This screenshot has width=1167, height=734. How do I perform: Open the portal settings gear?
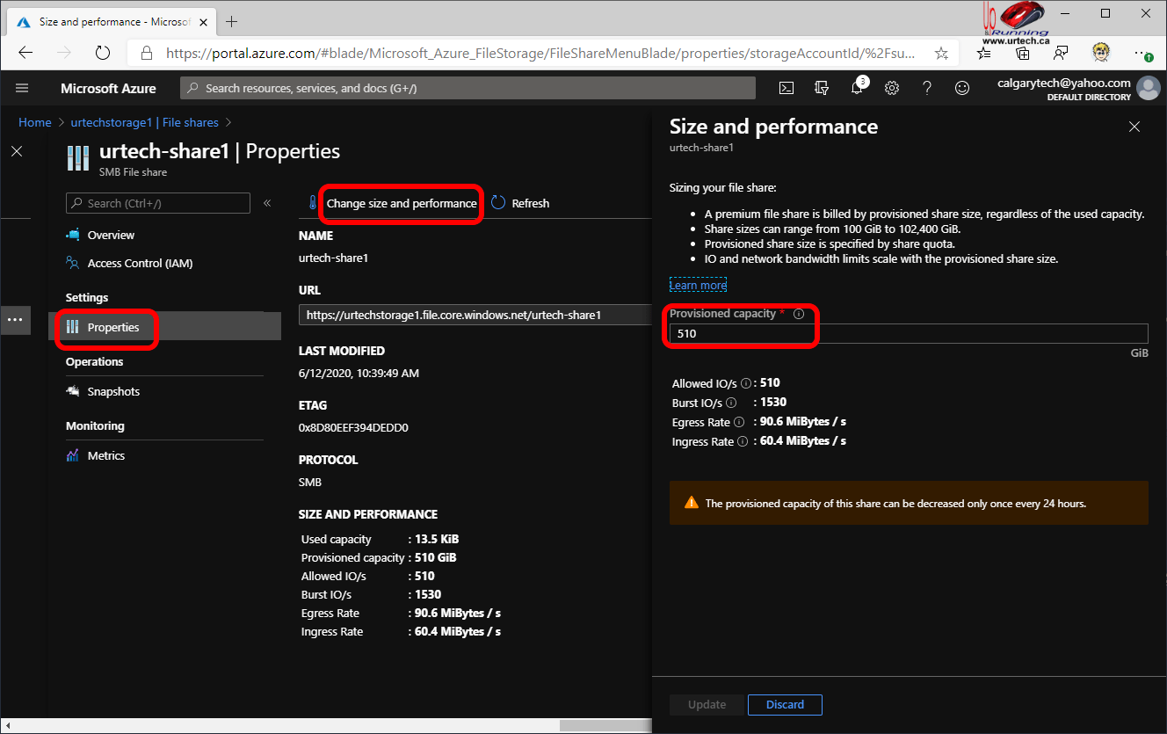(x=892, y=87)
